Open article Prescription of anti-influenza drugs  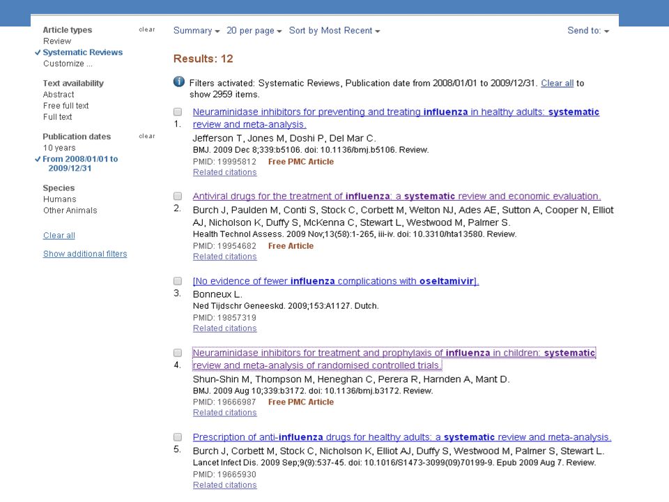point(402,438)
